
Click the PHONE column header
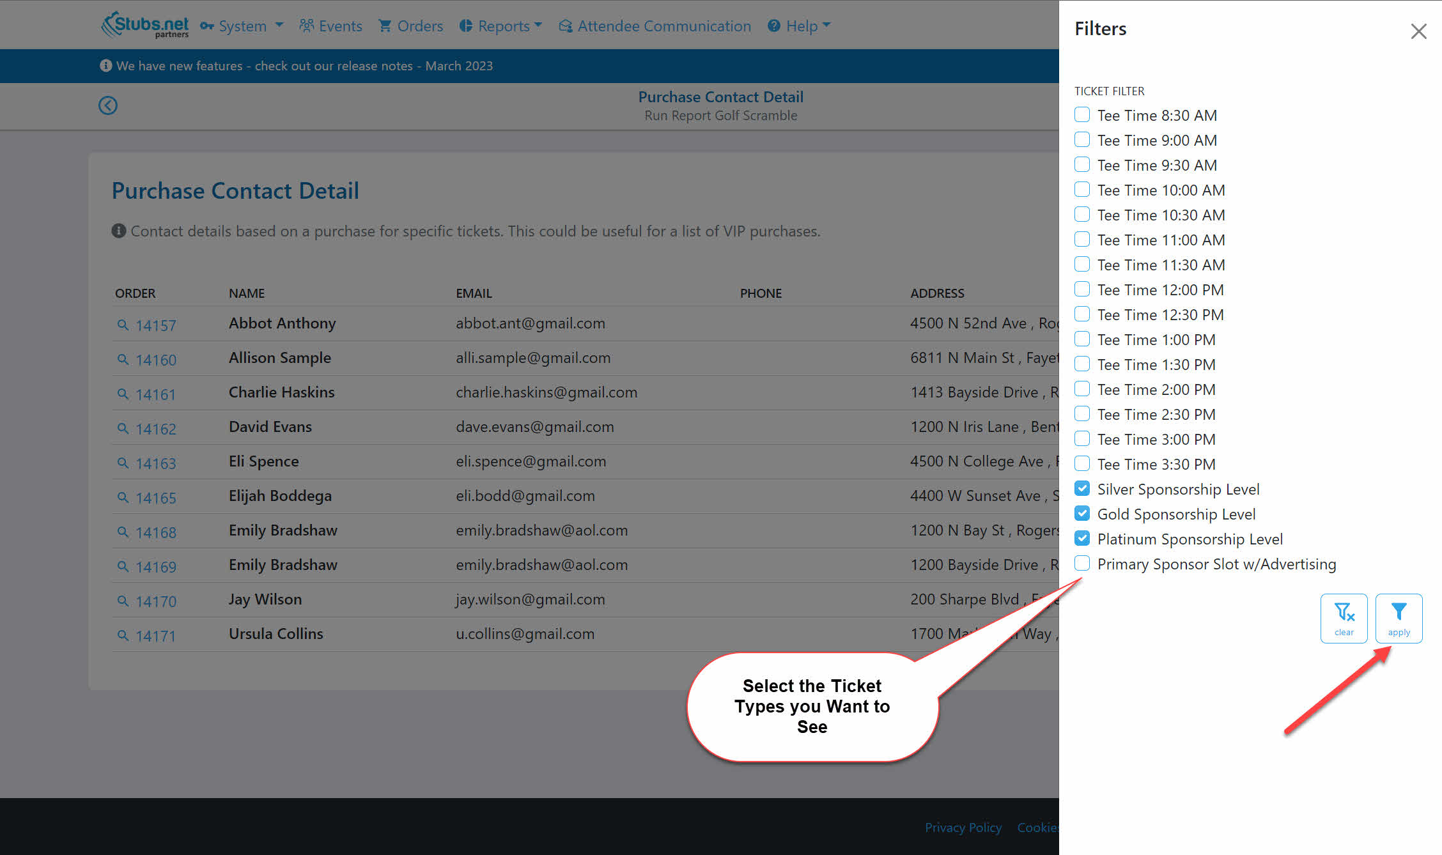761,293
